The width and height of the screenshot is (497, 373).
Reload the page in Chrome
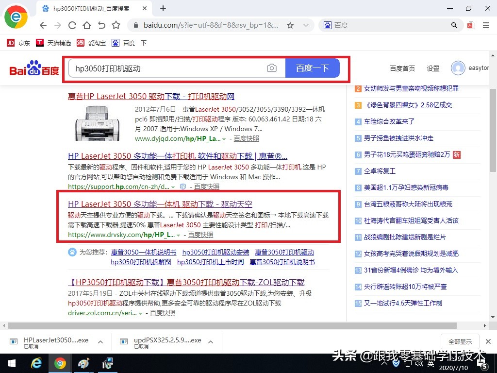pyautogui.click(x=72, y=25)
